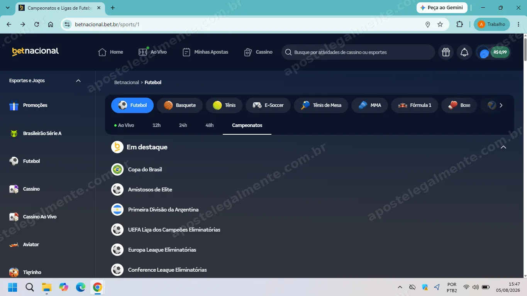
Task: Show more sports with right arrow
Action: [x=501, y=105]
